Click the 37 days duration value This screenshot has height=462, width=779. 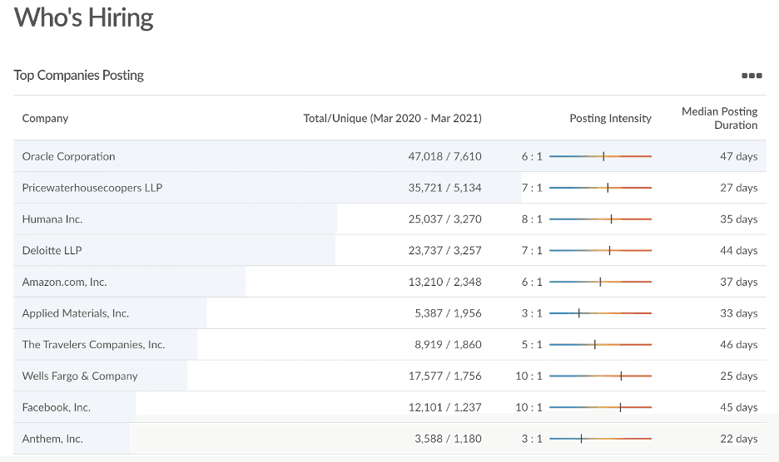(739, 282)
